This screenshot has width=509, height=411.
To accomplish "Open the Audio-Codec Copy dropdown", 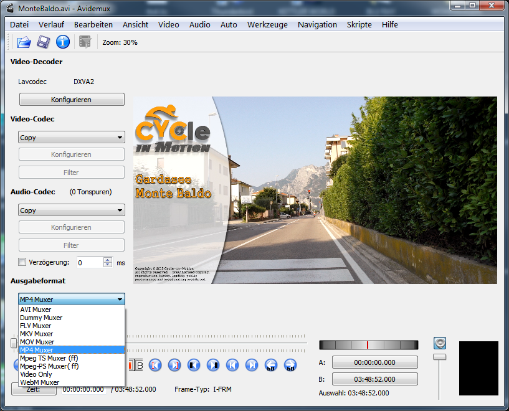I will tap(72, 210).
